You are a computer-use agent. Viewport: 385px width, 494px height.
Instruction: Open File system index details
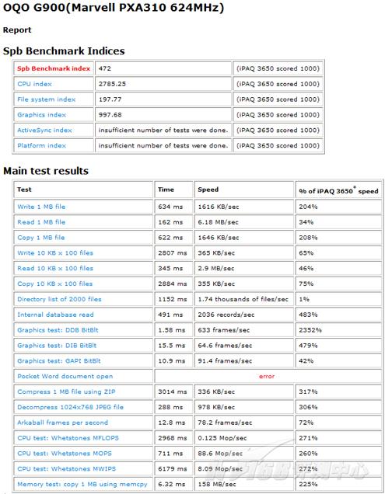[x=47, y=99]
